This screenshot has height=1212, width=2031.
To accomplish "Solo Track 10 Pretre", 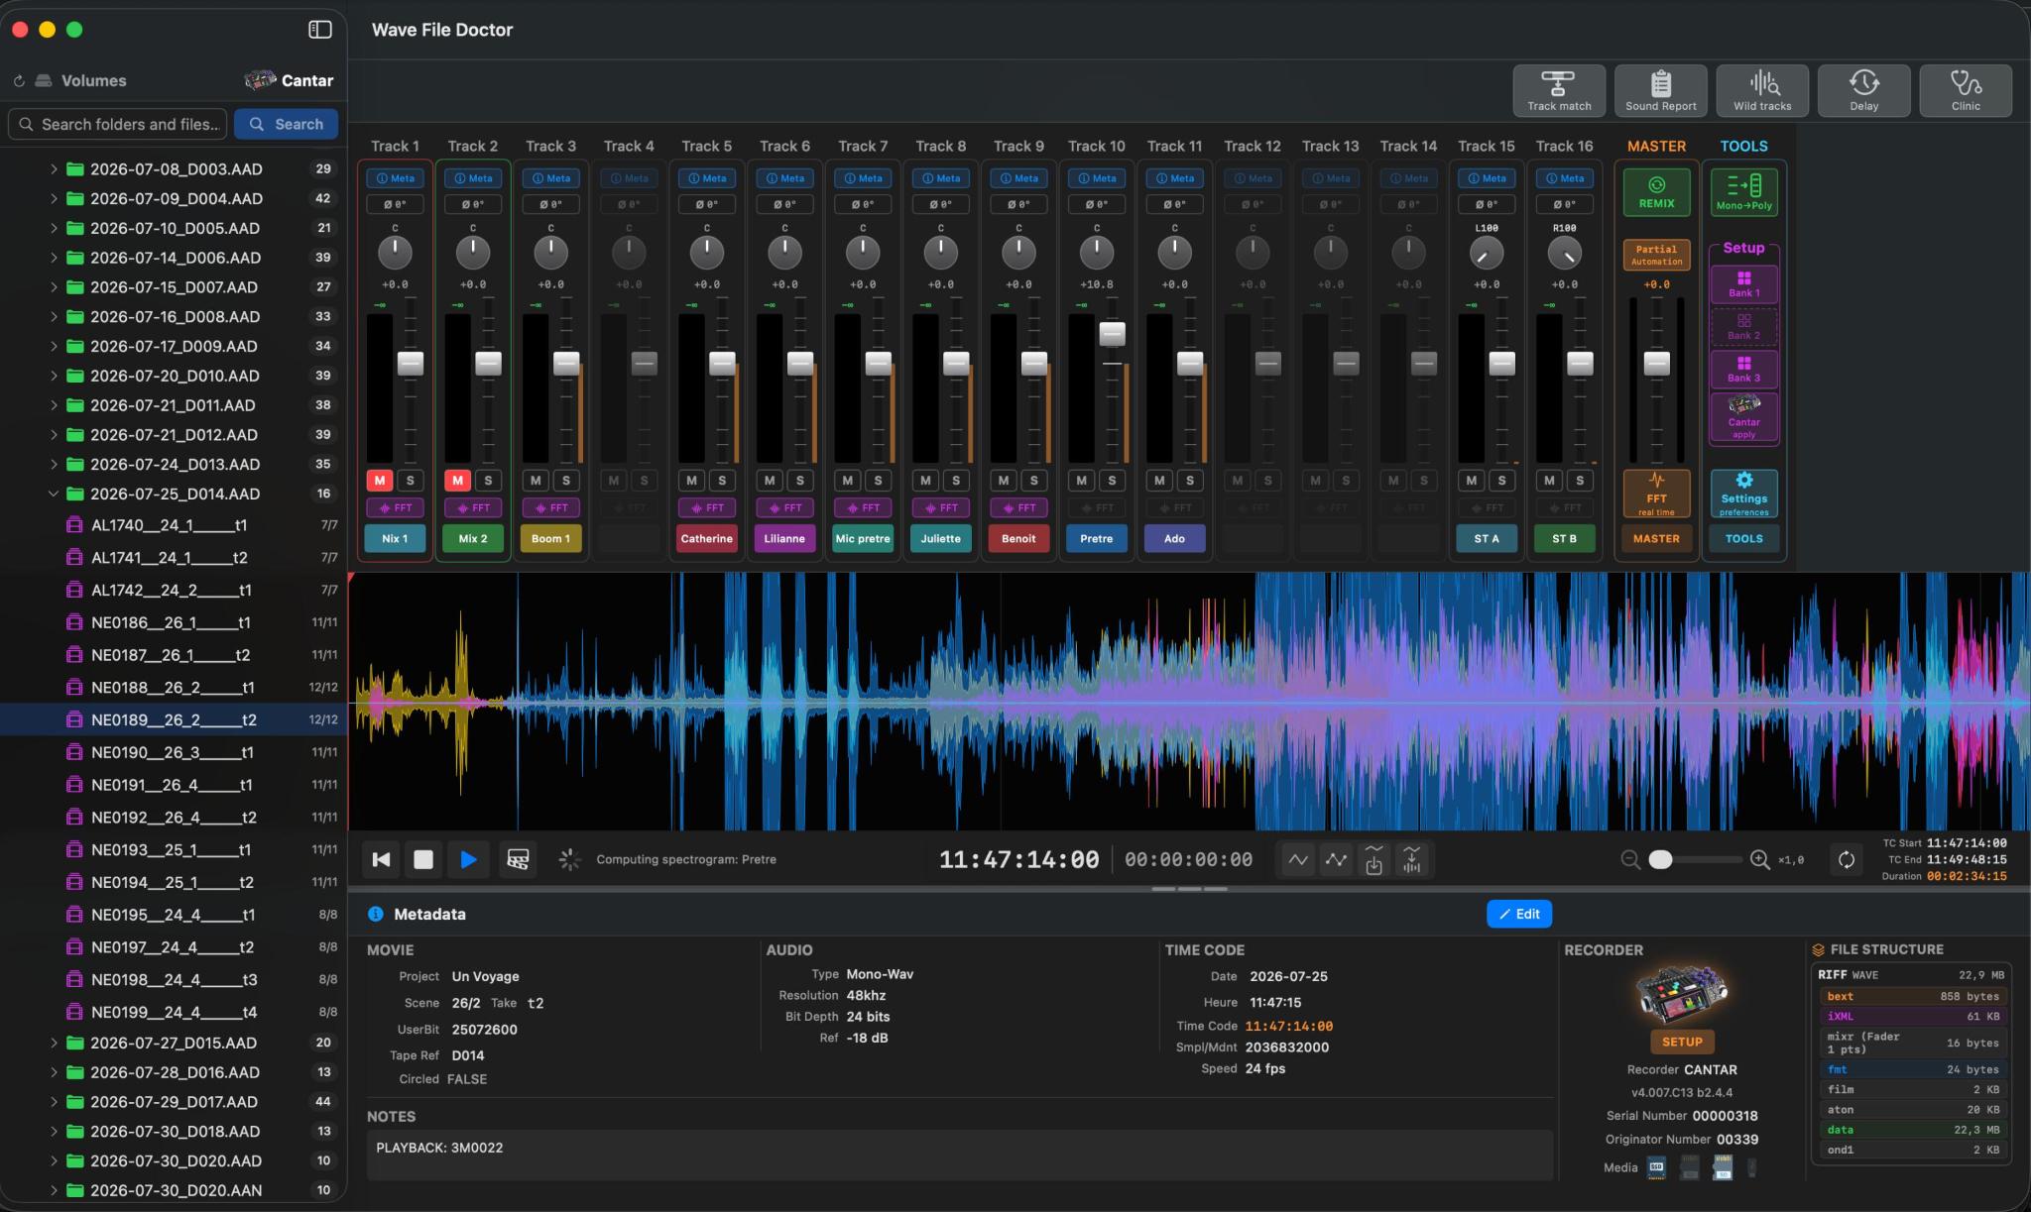I will [1112, 481].
